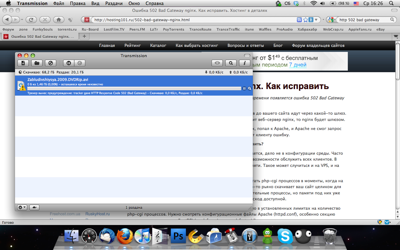400x250 pixels.
Task: Open Форум владельцев сайтов in site navigation
Action: 318,45
